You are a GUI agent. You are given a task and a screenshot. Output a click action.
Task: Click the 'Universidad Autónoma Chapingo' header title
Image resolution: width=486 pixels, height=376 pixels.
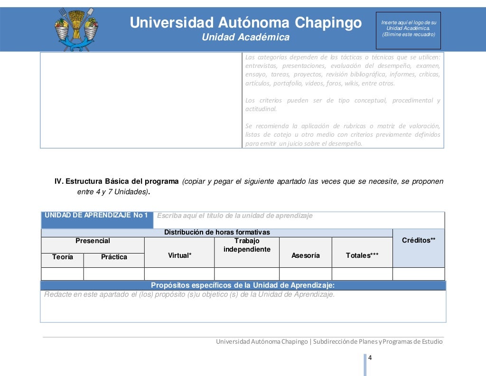[245, 23]
